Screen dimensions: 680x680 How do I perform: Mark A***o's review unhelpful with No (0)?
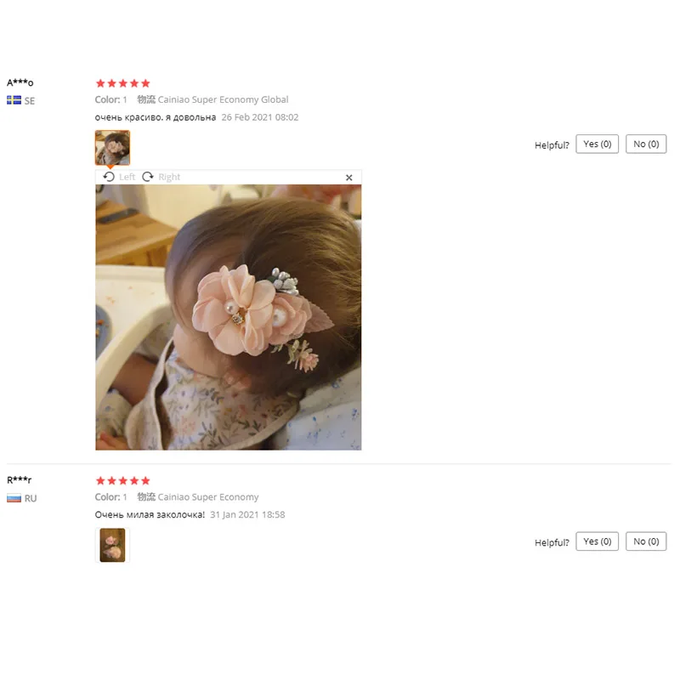click(x=646, y=144)
